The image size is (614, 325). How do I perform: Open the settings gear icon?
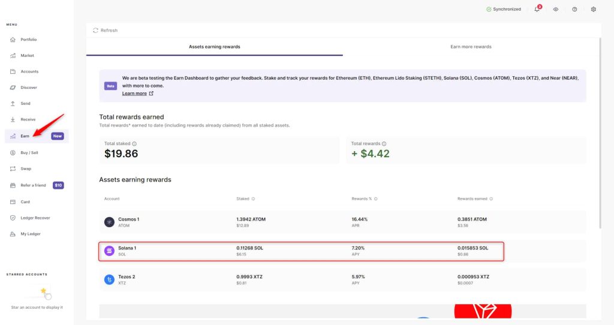click(594, 10)
